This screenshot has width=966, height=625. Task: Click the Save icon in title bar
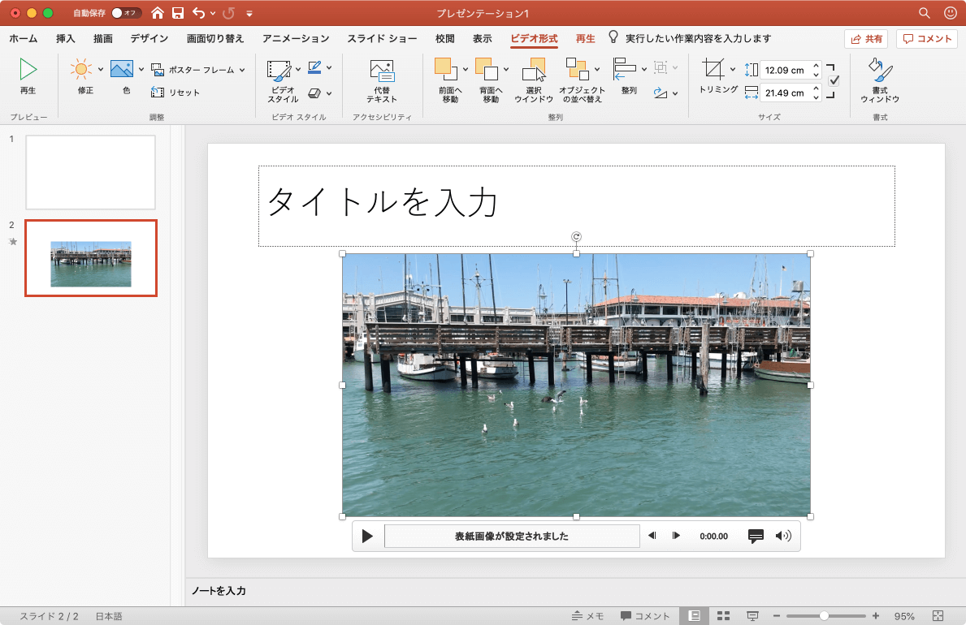pyautogui.click(x=178, y=13)
